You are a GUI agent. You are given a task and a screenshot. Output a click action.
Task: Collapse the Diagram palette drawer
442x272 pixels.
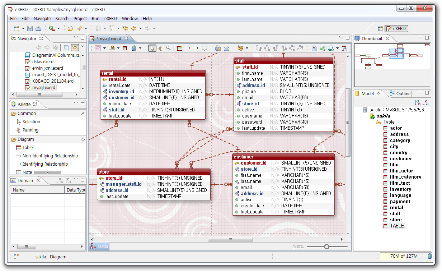point(48,139)
